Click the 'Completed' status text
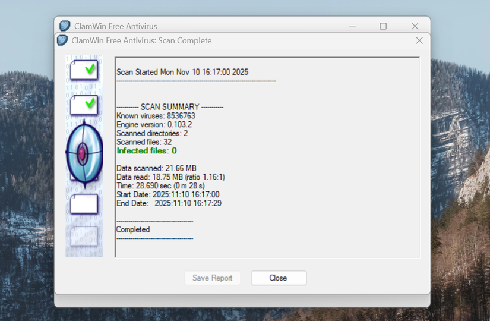 pyautogui.click(x=133, y=229)
